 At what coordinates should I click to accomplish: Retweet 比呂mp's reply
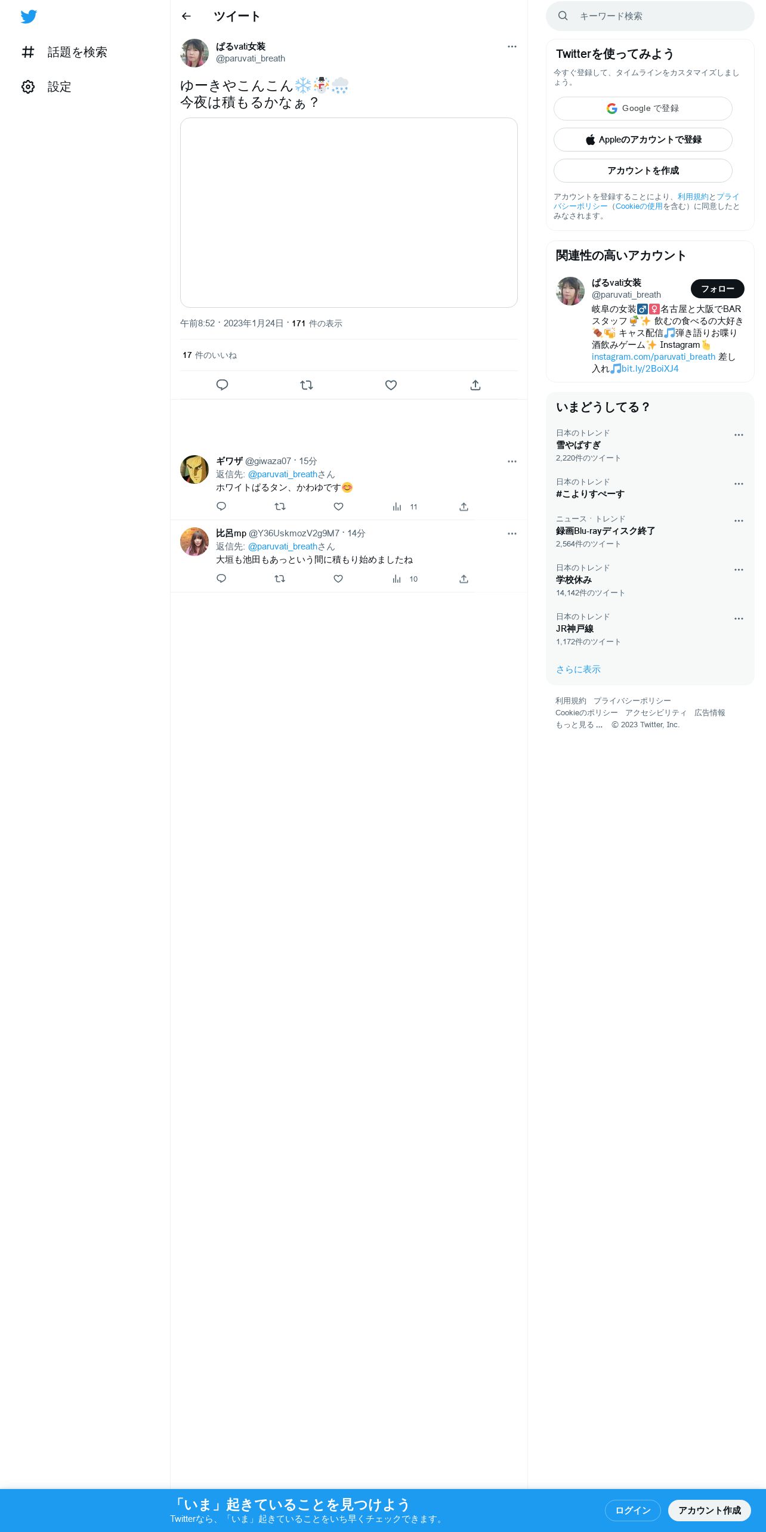280,579
